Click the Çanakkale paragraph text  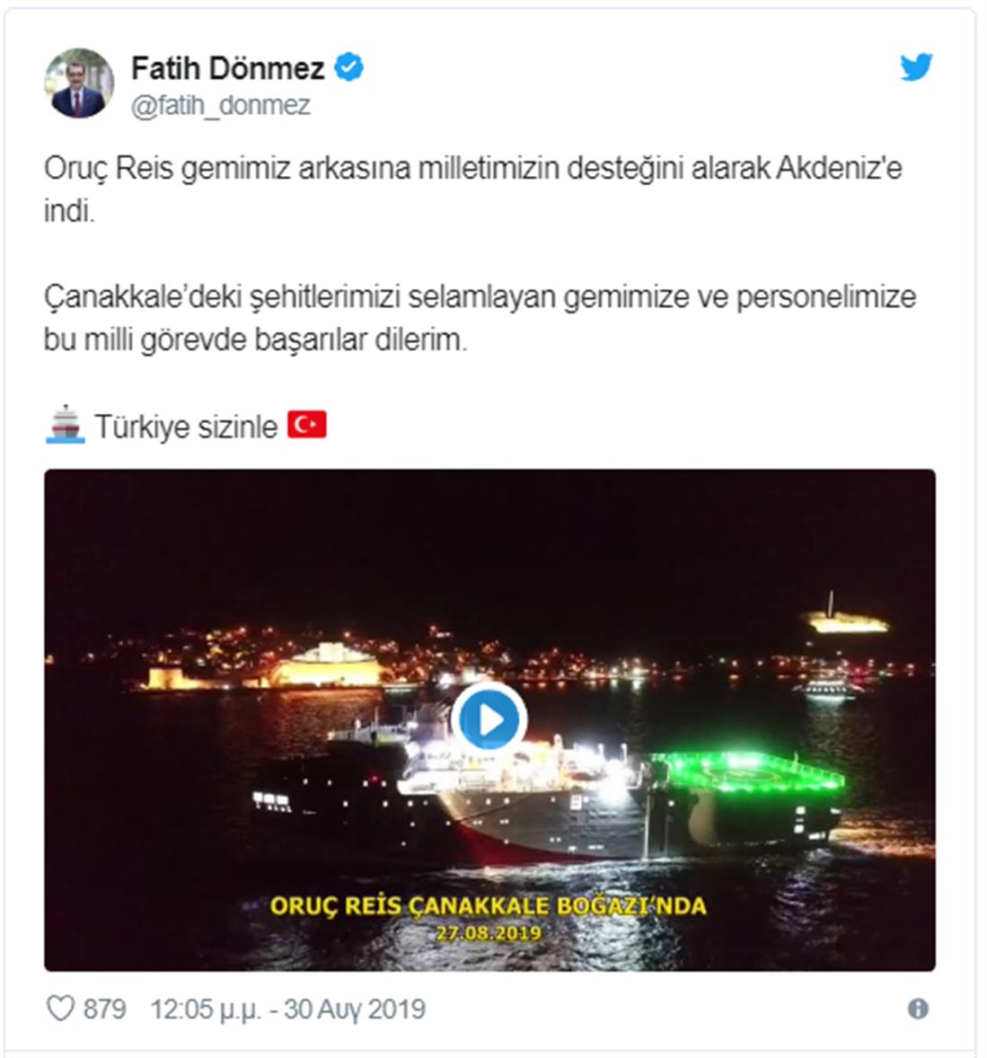pyautogui.click(x=480, y=318)
